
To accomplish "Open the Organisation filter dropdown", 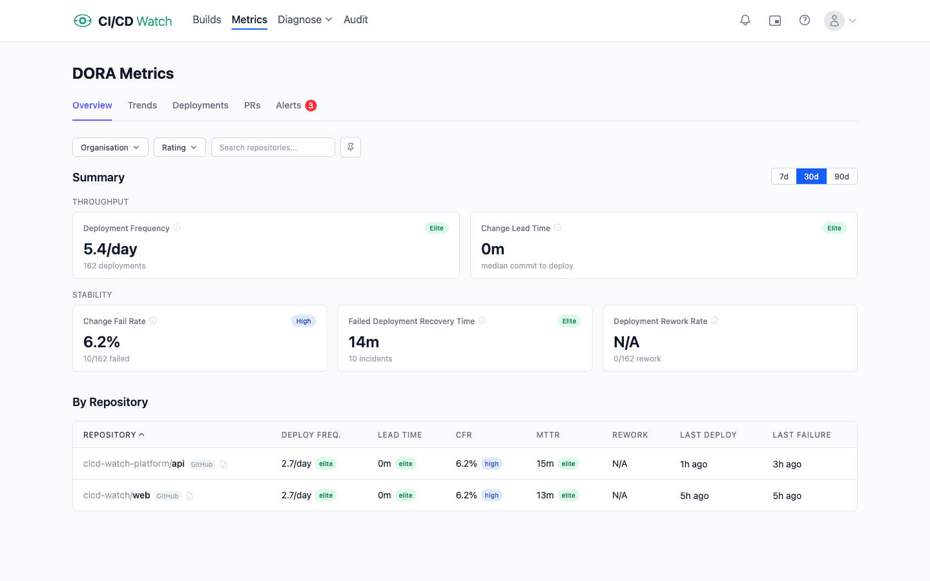I will [110, 147].
